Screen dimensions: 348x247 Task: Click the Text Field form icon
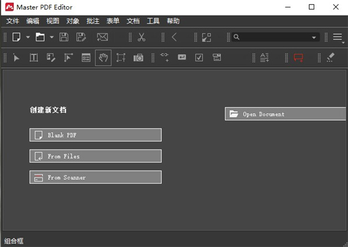pos(182,57)
